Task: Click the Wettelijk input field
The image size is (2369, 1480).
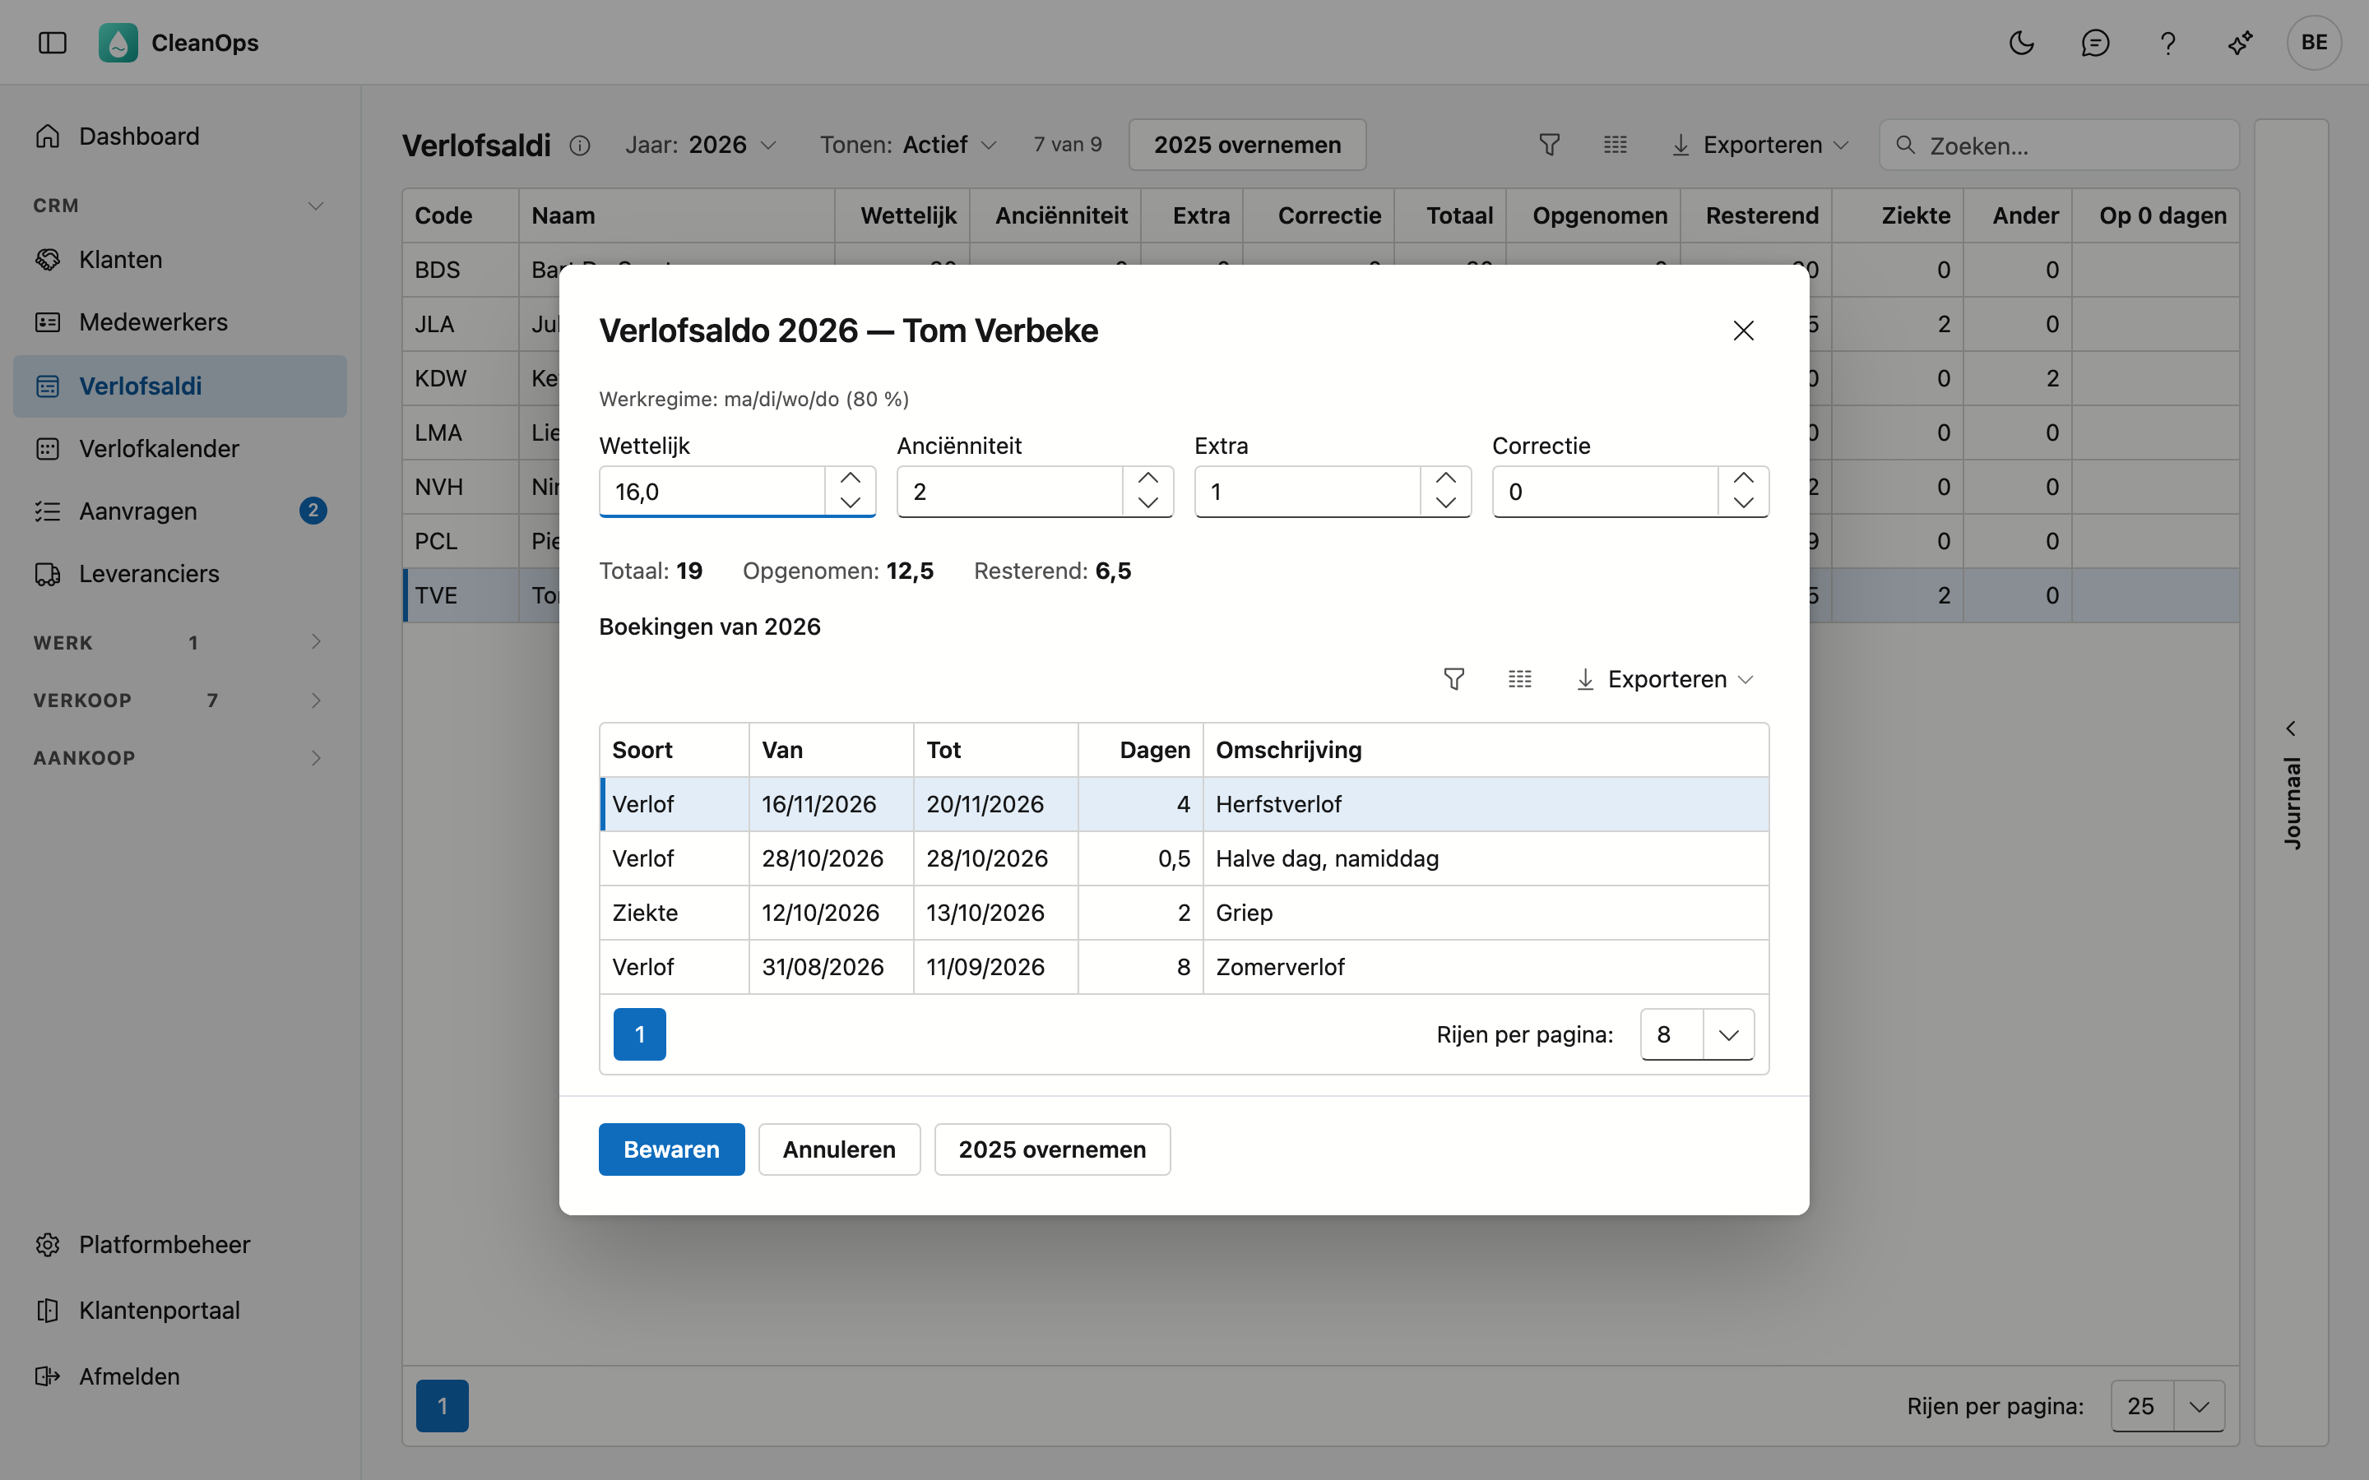Action: click(712, 492)
